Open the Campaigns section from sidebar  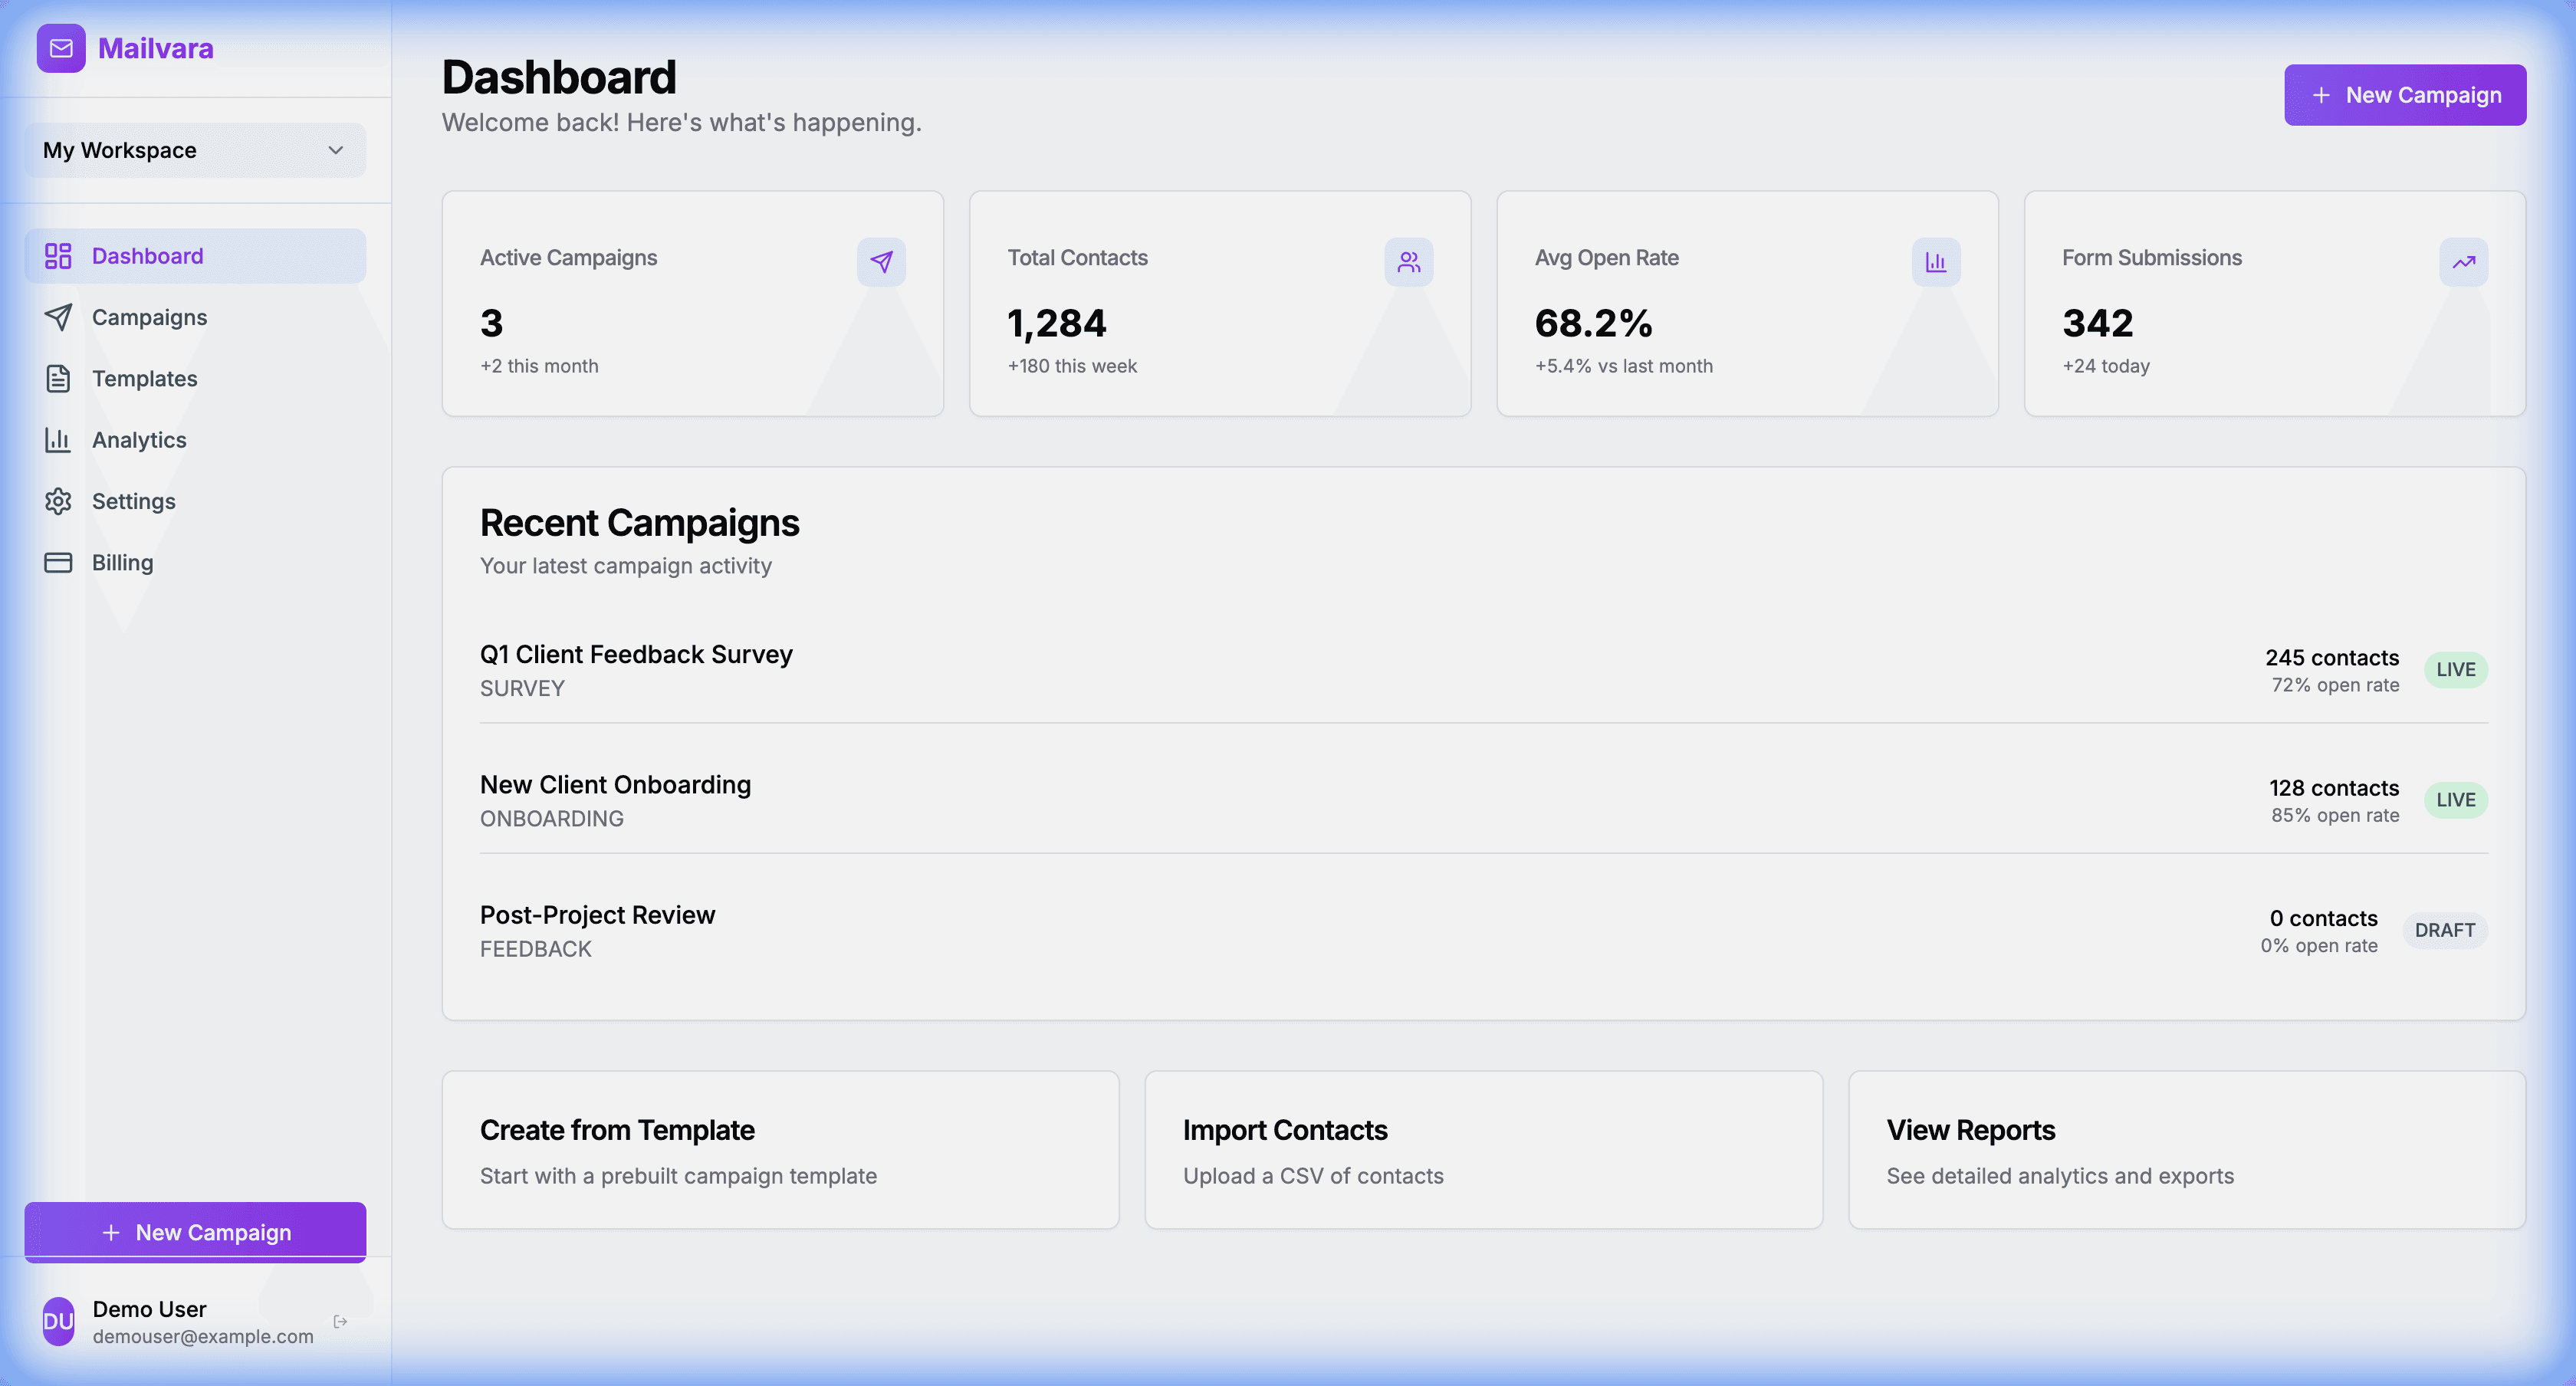[x=150, y=317]
